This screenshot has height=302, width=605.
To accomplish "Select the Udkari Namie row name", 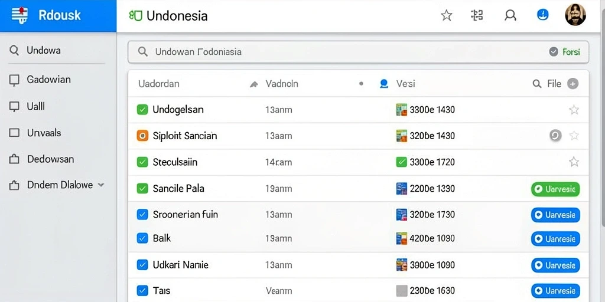I will [181, 265].
